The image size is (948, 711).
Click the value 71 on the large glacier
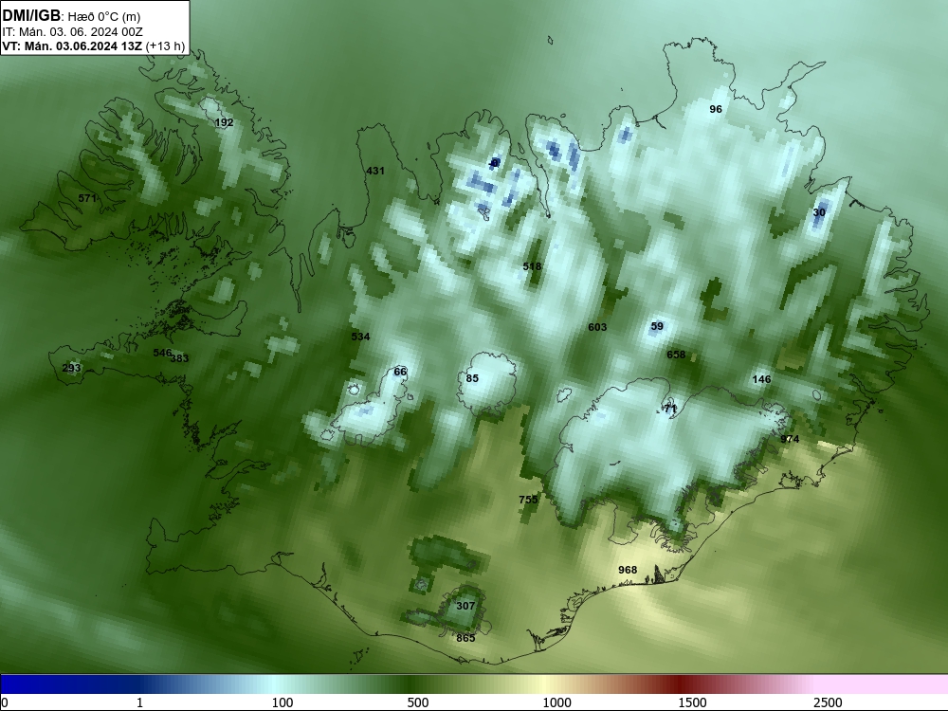tap(670, 410)
